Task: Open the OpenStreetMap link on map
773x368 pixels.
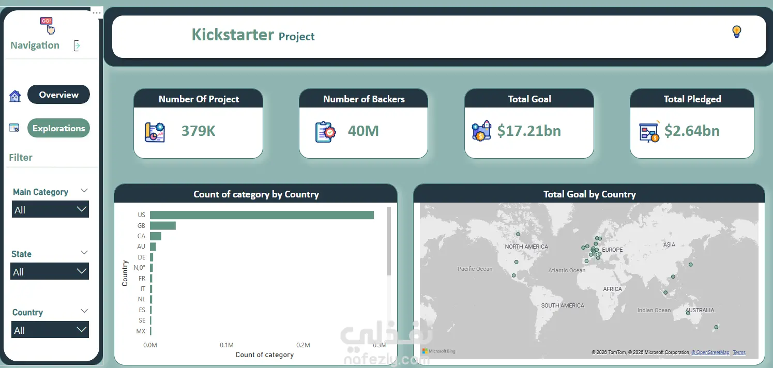Action: pyautogui.click(x=710, y=352)
